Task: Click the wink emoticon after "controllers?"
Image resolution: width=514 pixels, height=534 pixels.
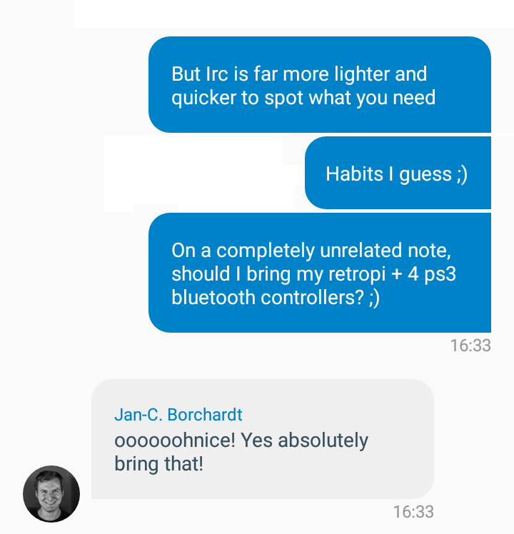Action: 374,298
